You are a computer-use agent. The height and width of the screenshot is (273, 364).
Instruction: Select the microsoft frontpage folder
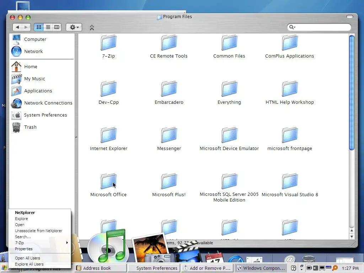coord(289,135)
